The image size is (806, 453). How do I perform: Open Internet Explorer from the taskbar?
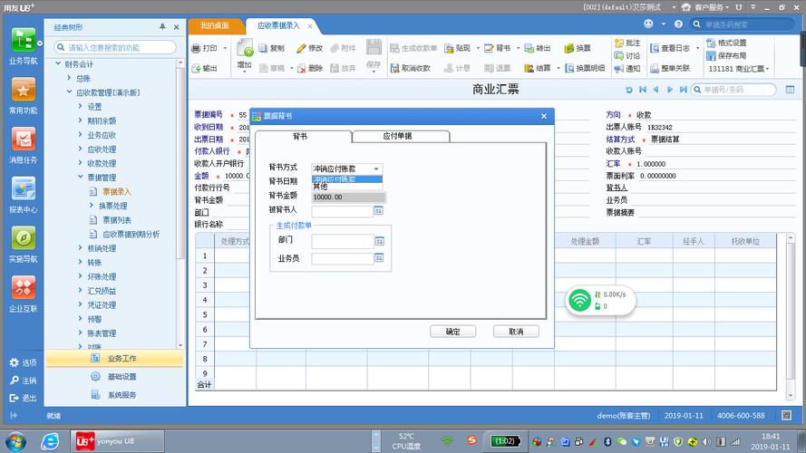point(50,441)
